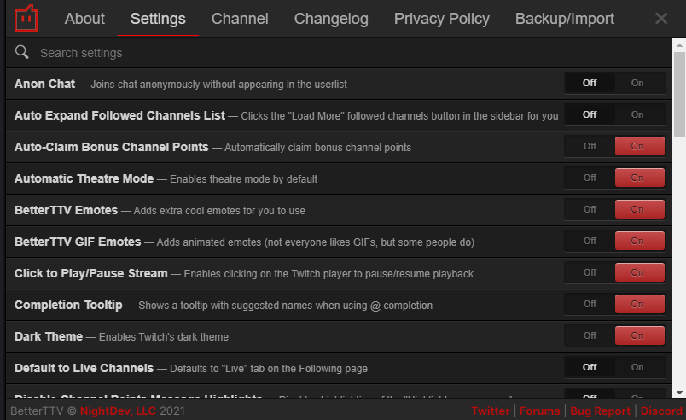Image resolution: width=686 pixels, height=420 pixels.
Task: Click the Anon Chat setting title
Action: 44,84
